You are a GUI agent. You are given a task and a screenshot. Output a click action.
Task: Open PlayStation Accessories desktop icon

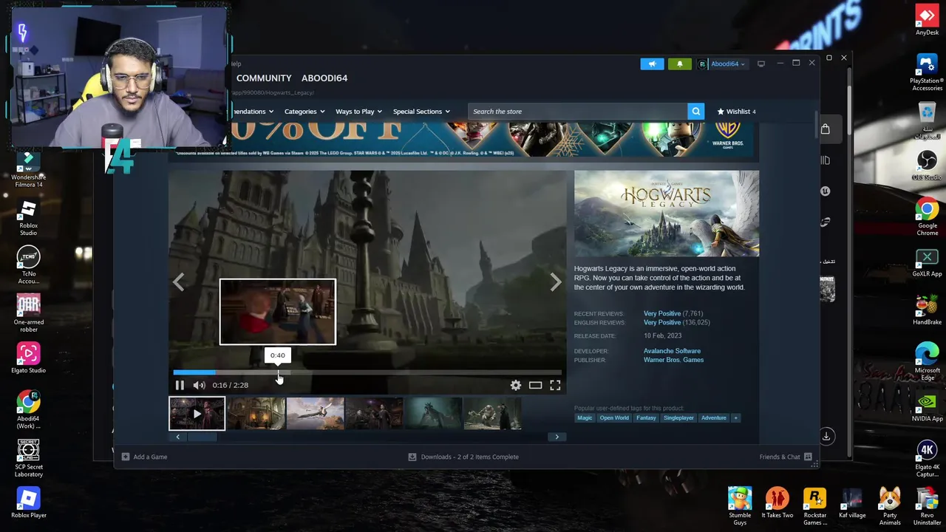click(927, 72)
